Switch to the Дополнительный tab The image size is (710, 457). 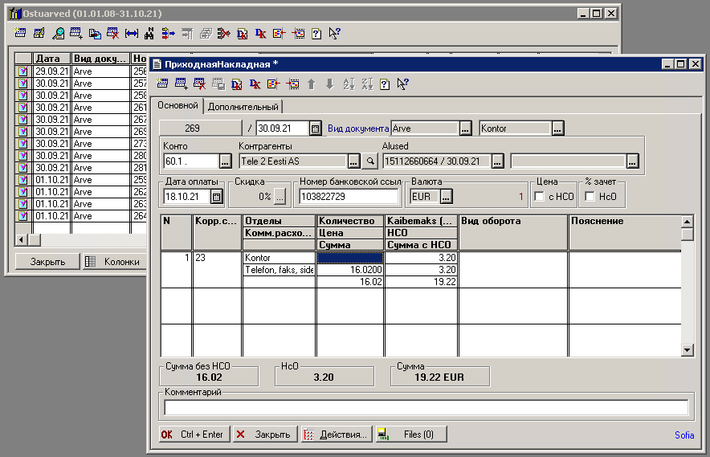tap(243, 107)
